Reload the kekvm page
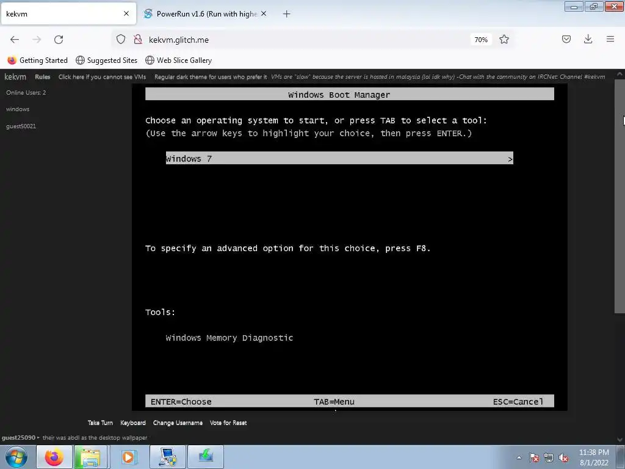The width and height of the screenshot is (625, 469). (x=59, y=40)
